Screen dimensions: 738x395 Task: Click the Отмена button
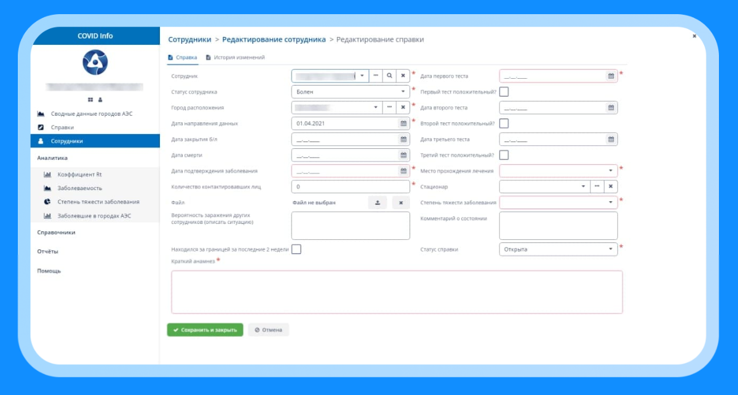coord(268,330)
